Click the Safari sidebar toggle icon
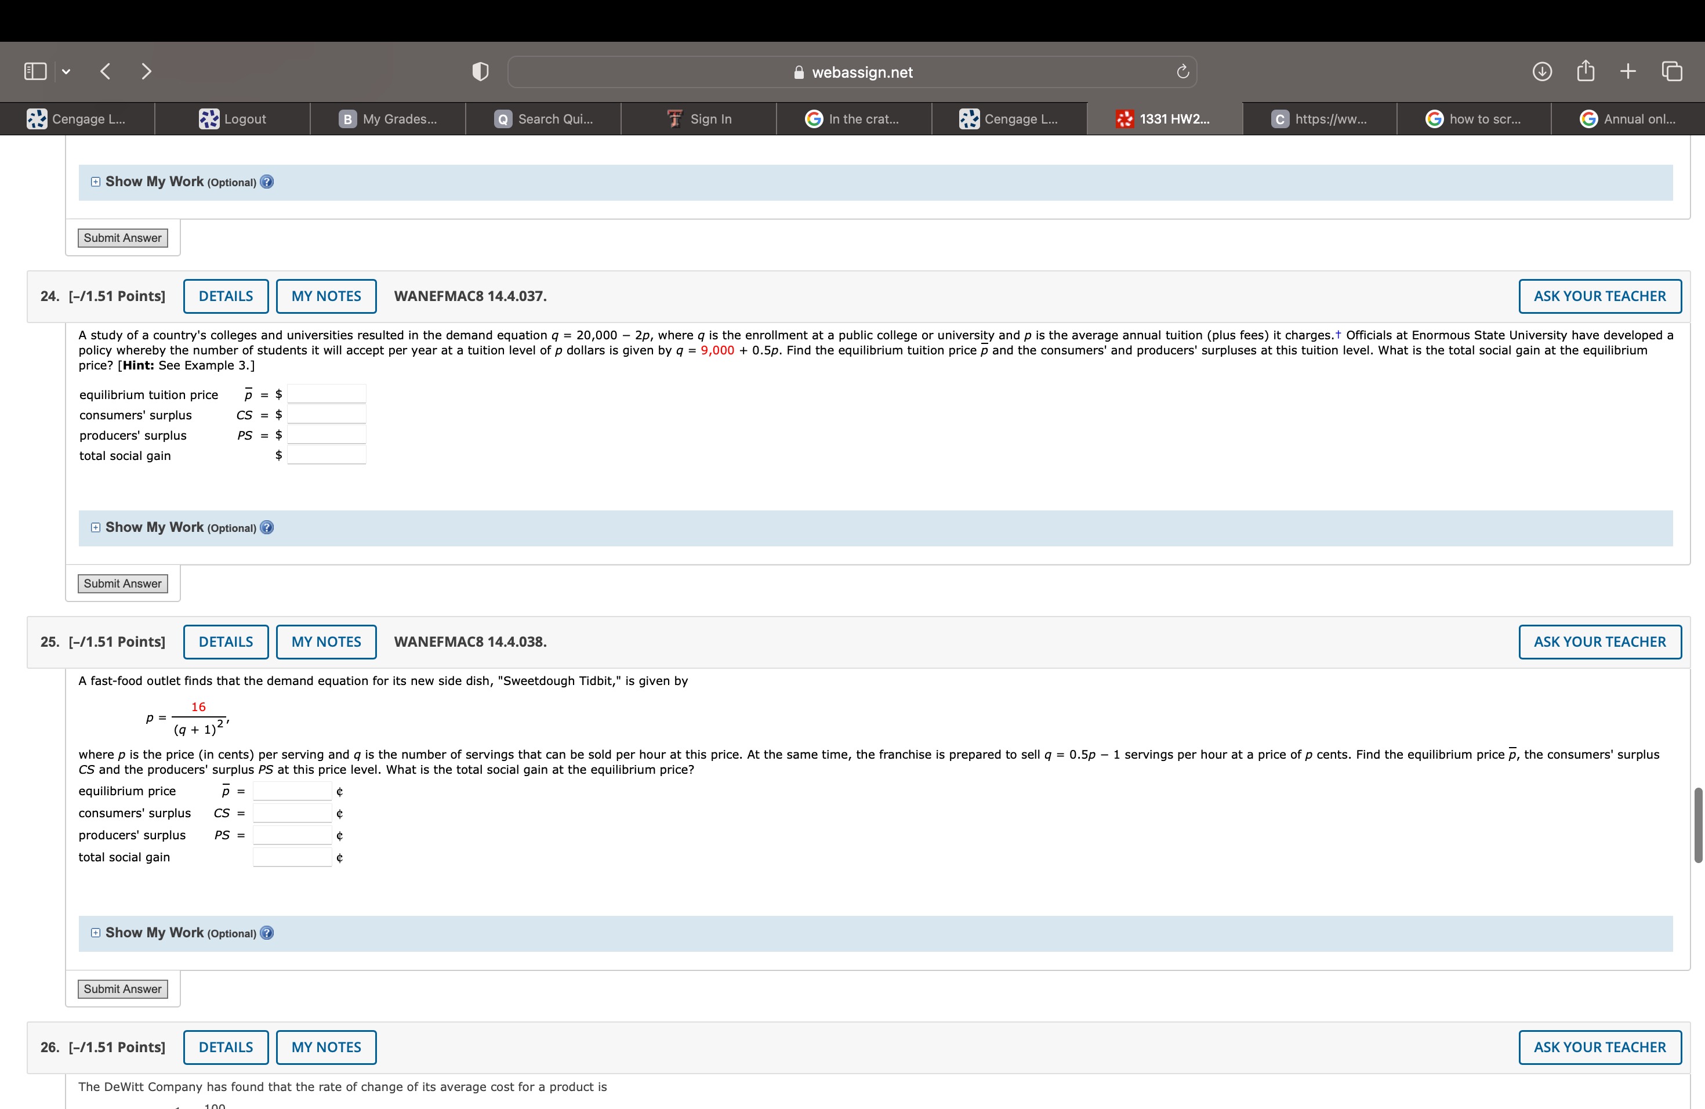1705x1109 pixels. click(35, 72)
